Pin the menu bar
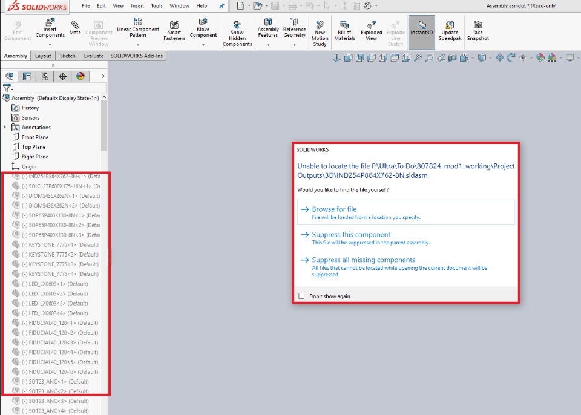 click(x=222, y=6)
